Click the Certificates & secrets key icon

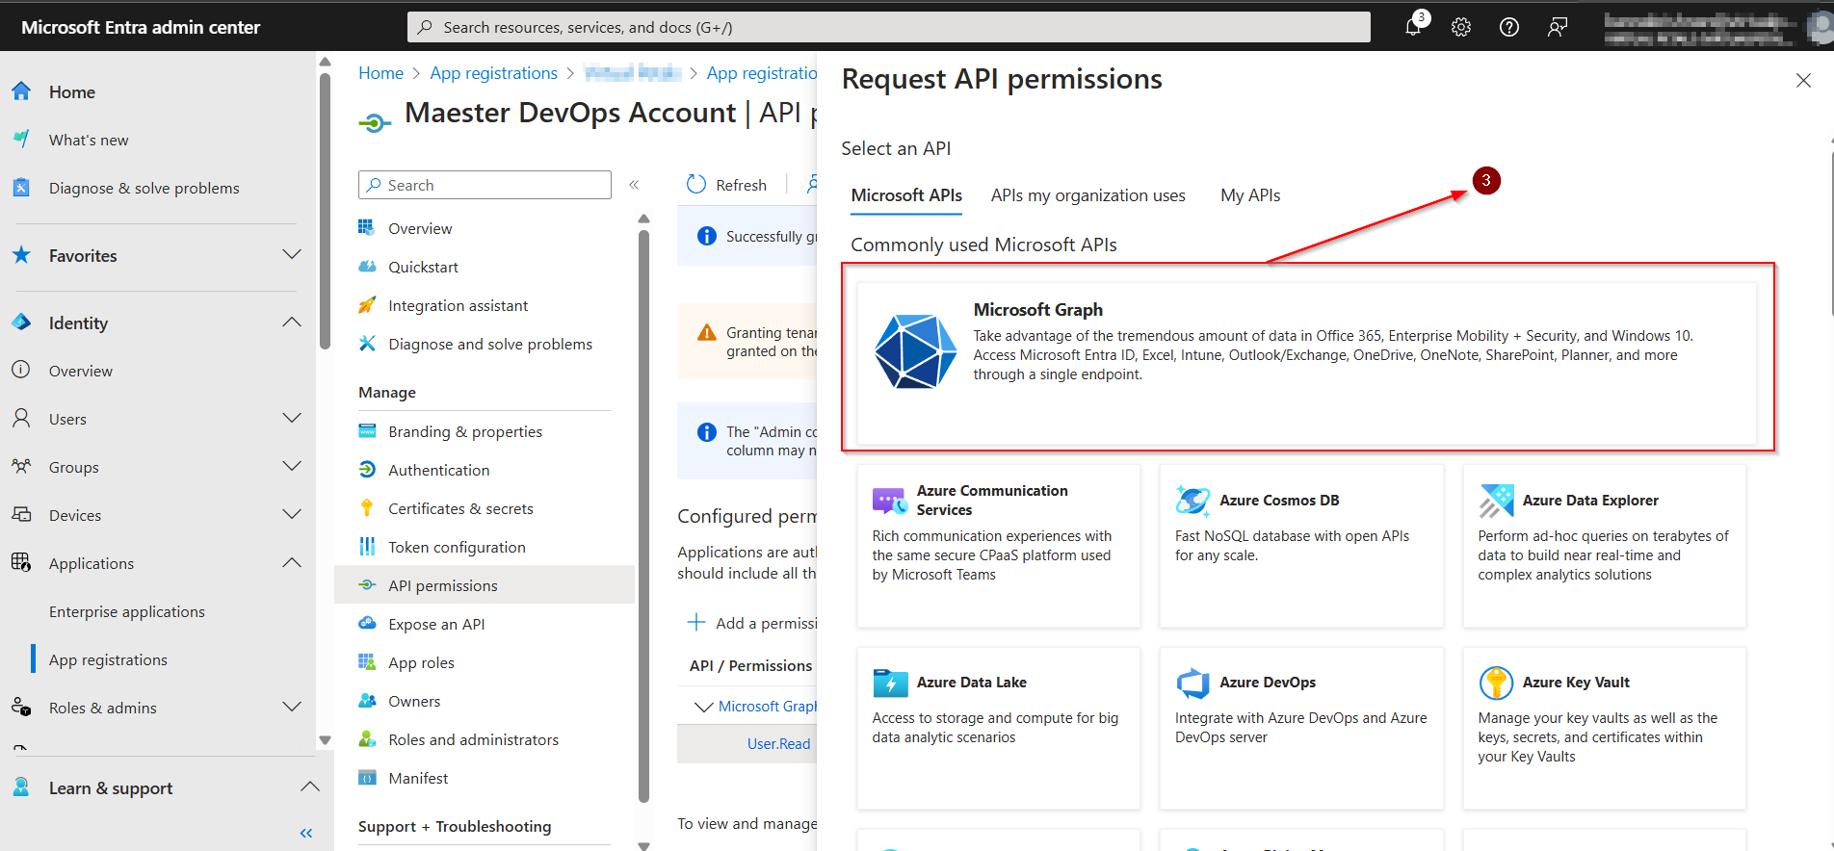pyautogui.click(x=367, y=507)
